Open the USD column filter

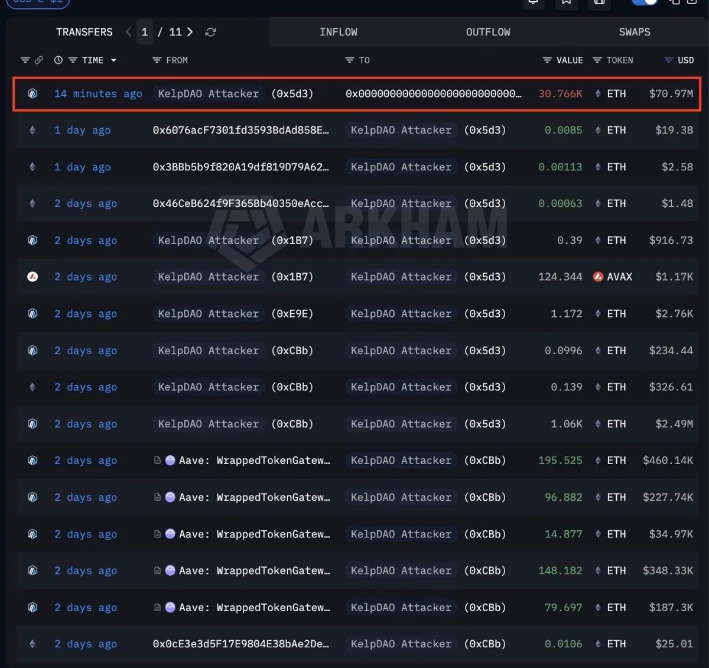(669, 60)
